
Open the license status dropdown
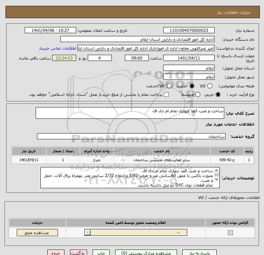136,233
